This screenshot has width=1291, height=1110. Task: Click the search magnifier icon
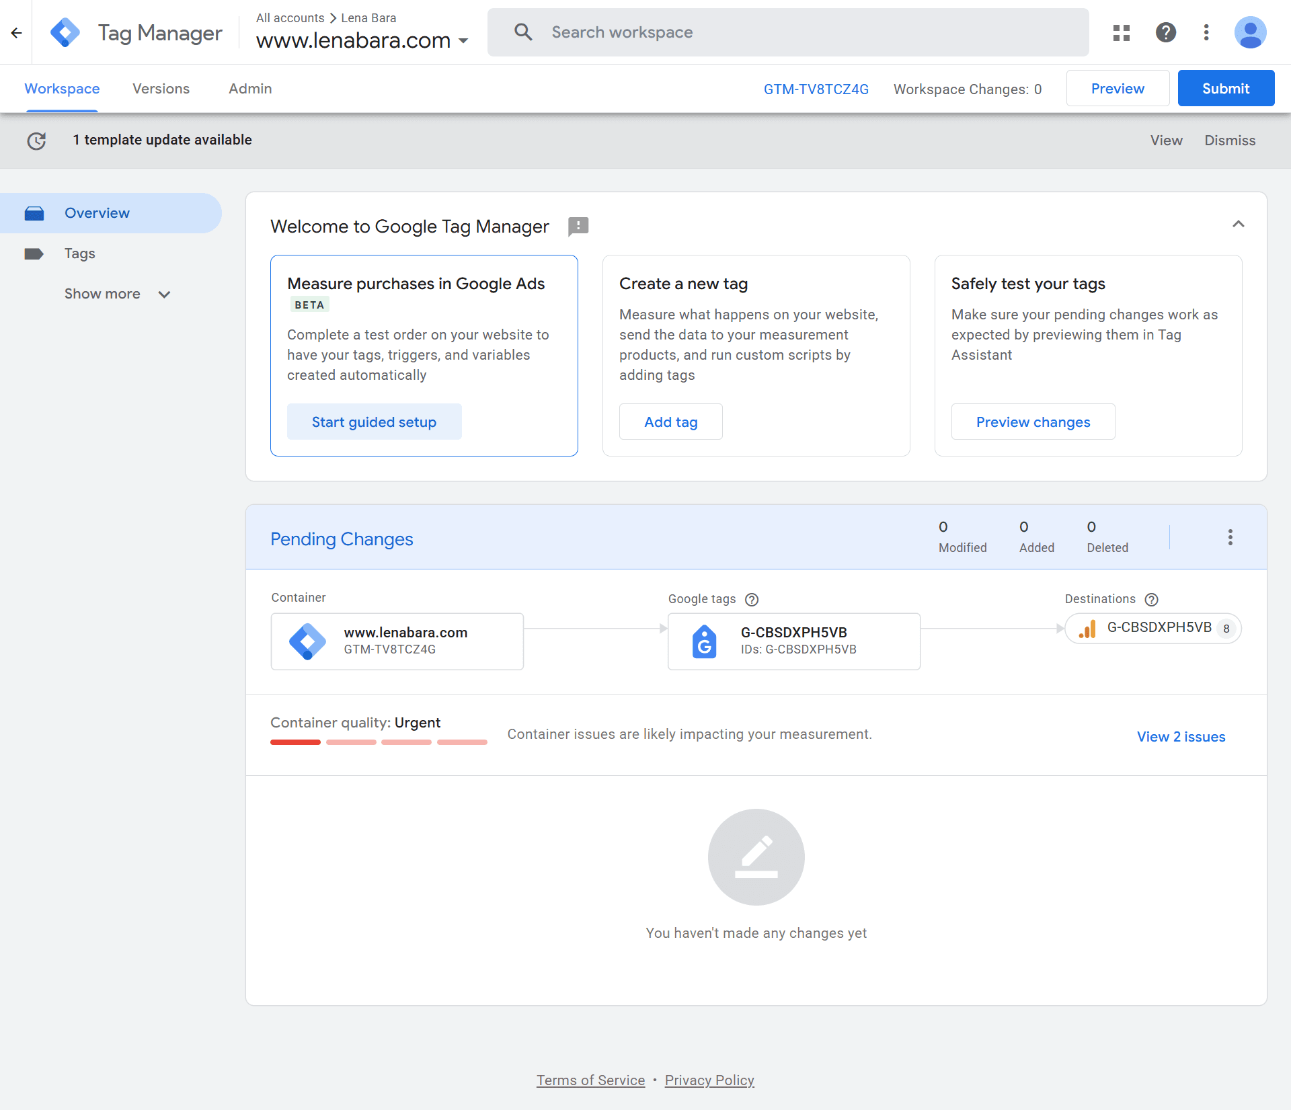pos(523,32)
